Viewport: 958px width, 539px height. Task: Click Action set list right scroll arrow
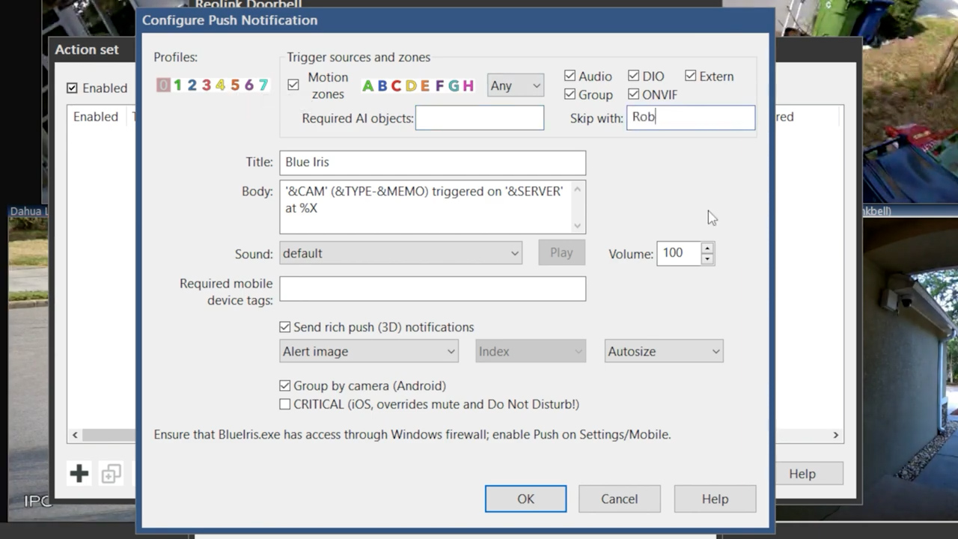(836, 435)
